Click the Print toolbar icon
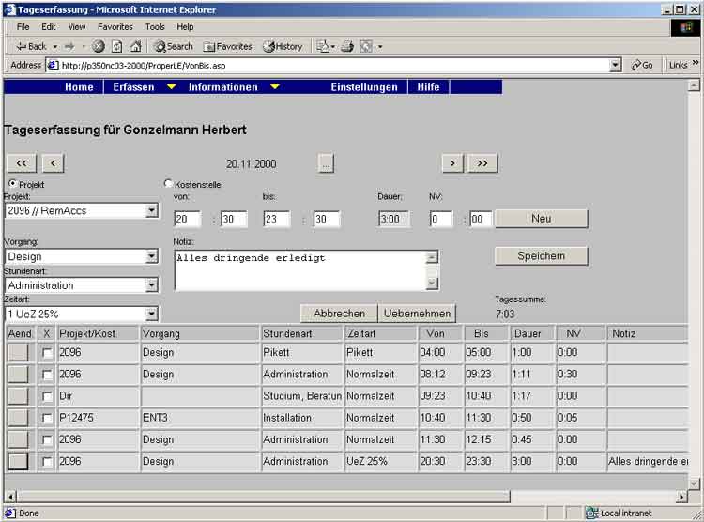 click(347, 46)
